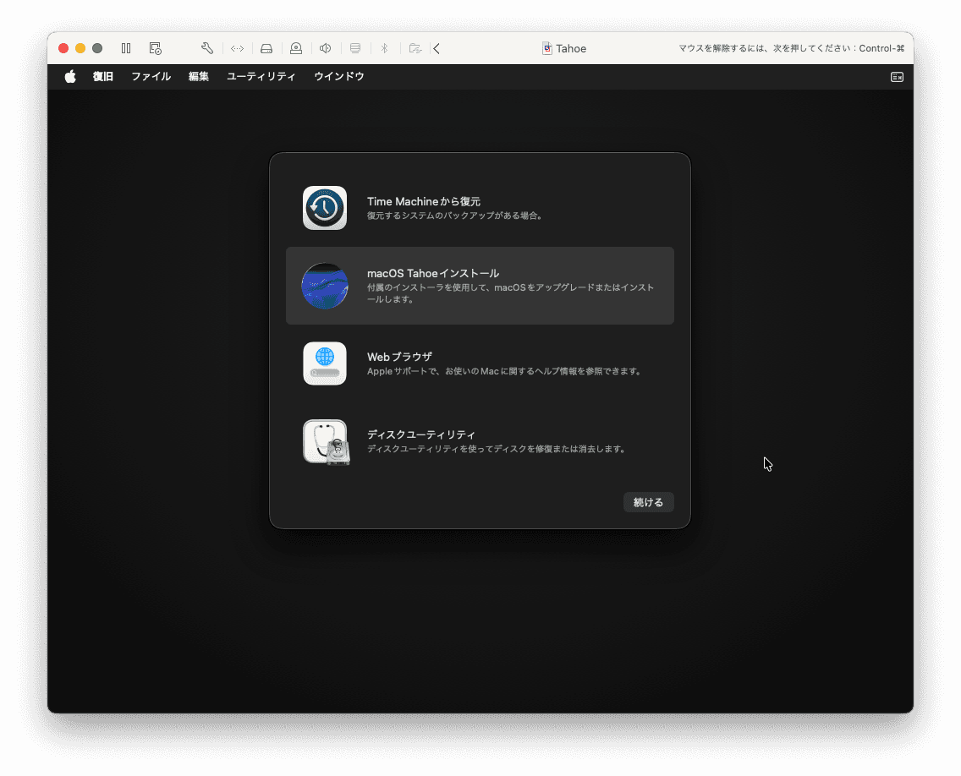Open the ファイル menu
The width and height of the screenshot is (961, 776).
[151, 76]
